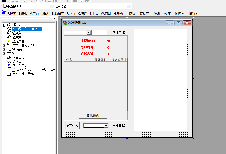Image resolution: width=226 pixels, height=154 pixels.
Task: Click the 保存数据 button
Action: point(72,126)
